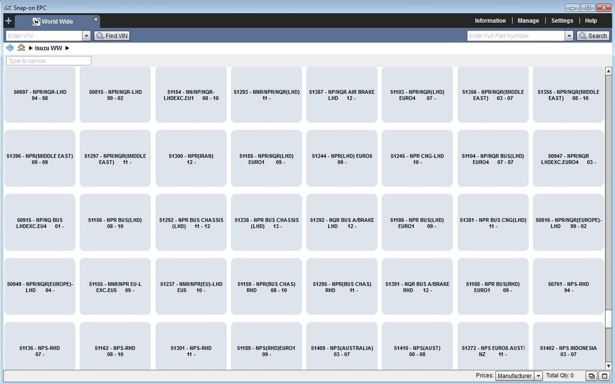The height and width of the screenshot is (384, 615).
Task: Open 51188 NPR BUS(RHD) EURO1
Action: pyautogui.click(x=493, y=286)
